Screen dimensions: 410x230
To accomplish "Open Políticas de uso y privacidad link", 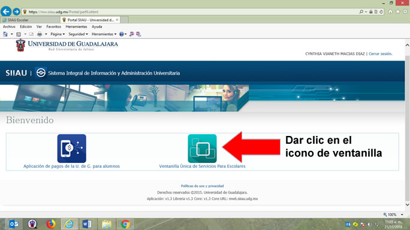I will pyautogui.click(x=202, y=186).
